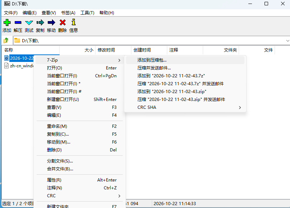
Task: Expand the address bar dropdown arrow
Action: (x=287, y=40)
